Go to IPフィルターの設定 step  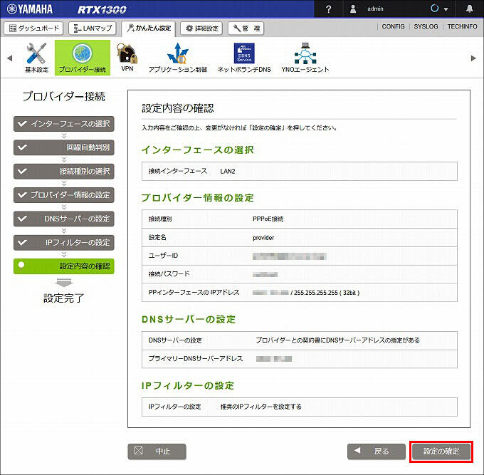[64, 243]
